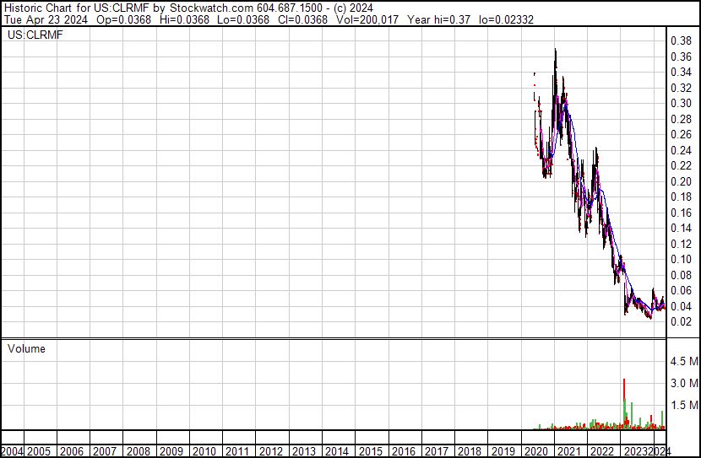Click the 2021 year label on time axis
Viewport: 701px width, 458px height.
tap(569, 452)
